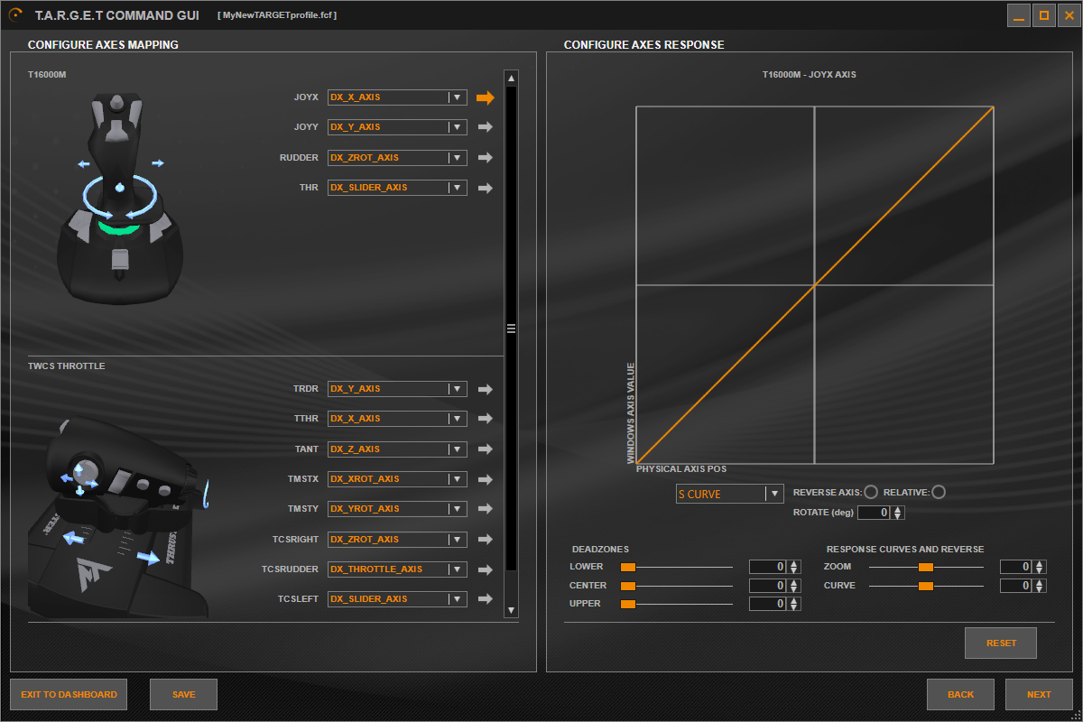Image resolution: width=1083 pixels, height=722 pixels.
Task: Click the axes list scroll-up arrow
Action: click(x=511, y=78)
